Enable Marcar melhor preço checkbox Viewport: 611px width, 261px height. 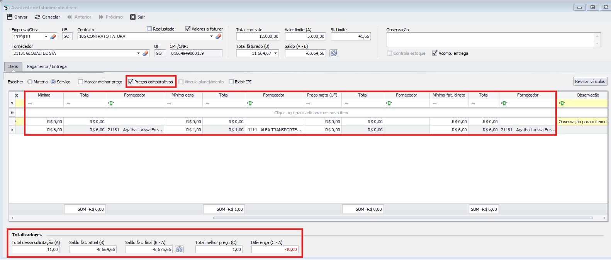click(81, 82)
